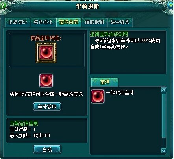
Task: Open the help question mark icon
Action: tap(4, 6)
